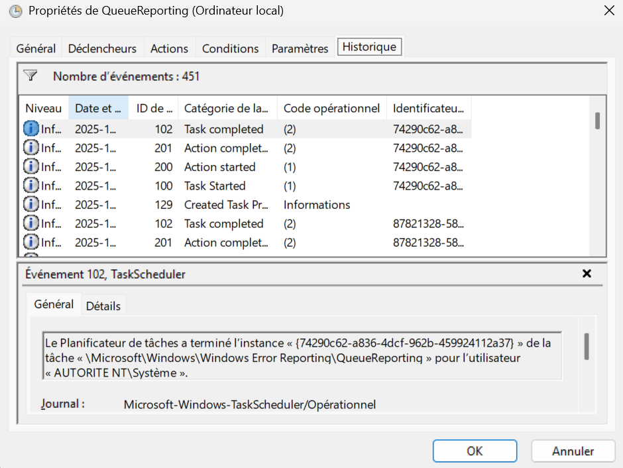Image resolution: width=623 pixels, height=468 pixels.
Task: Click info icon of Created Task Process row
Action: [x=31, y=205]
